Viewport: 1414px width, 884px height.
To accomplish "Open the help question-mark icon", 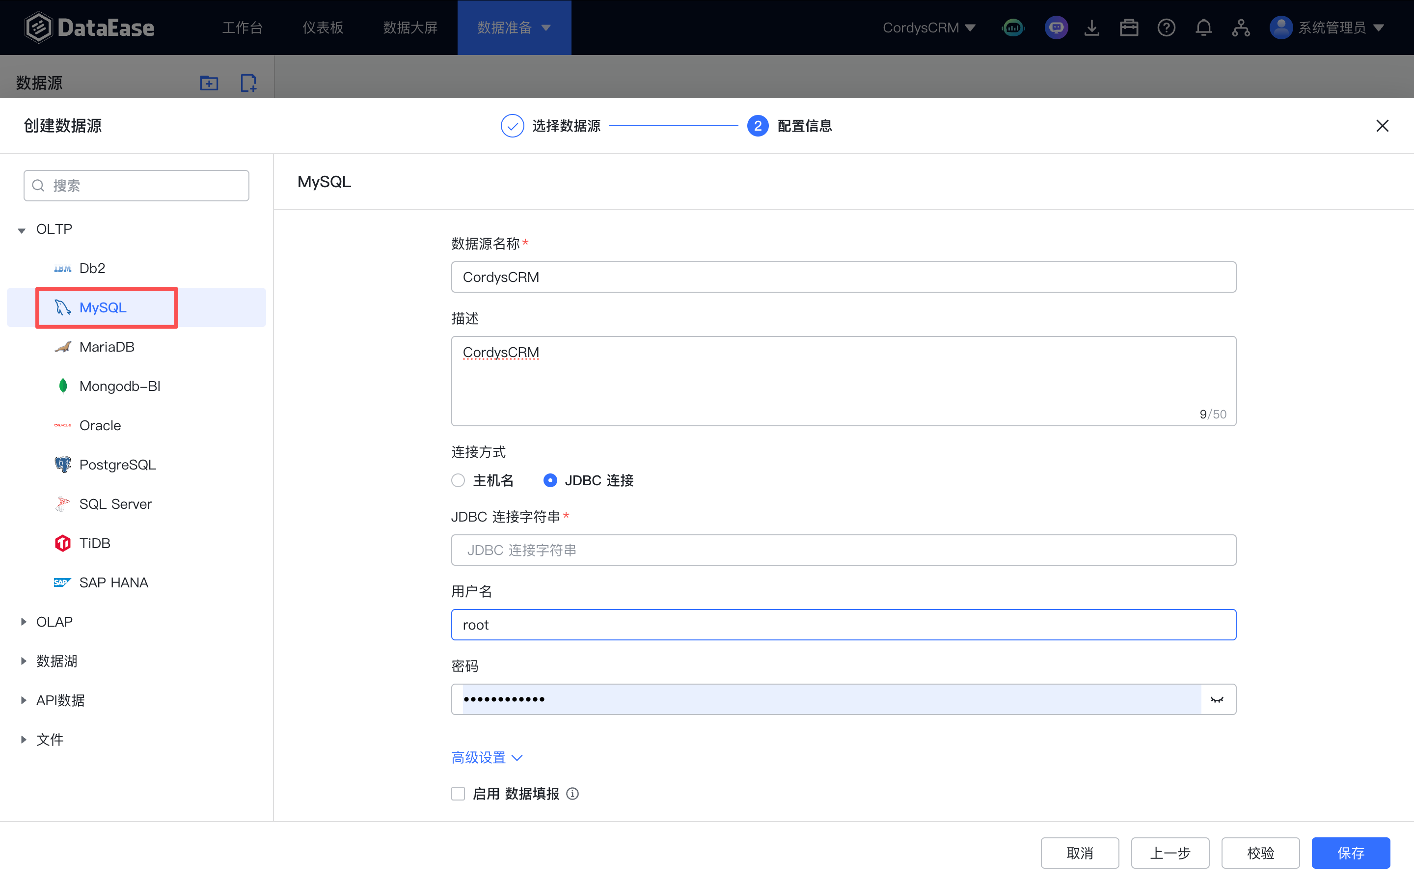I will click(x=1166, y=28).
